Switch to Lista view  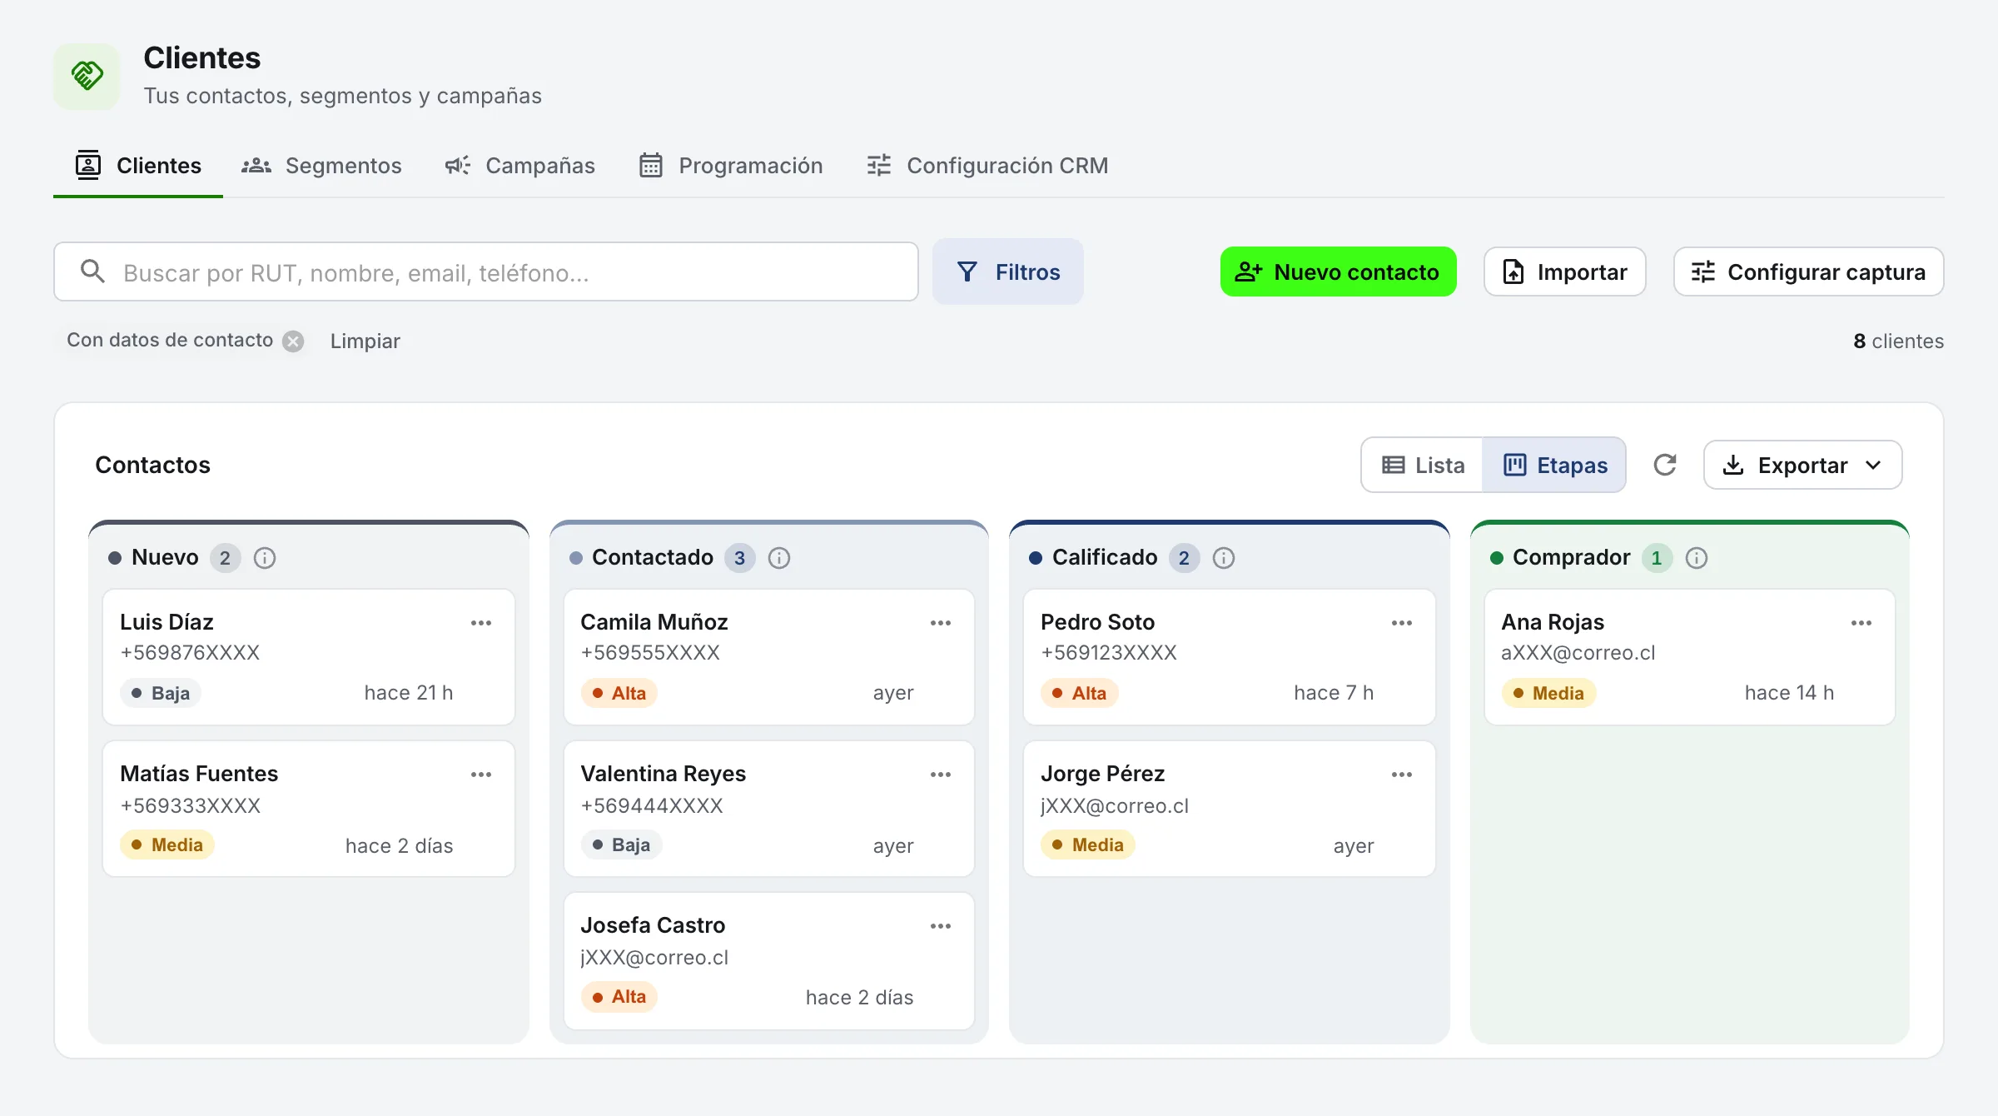pyautogui.click(x=1423, y=465)
